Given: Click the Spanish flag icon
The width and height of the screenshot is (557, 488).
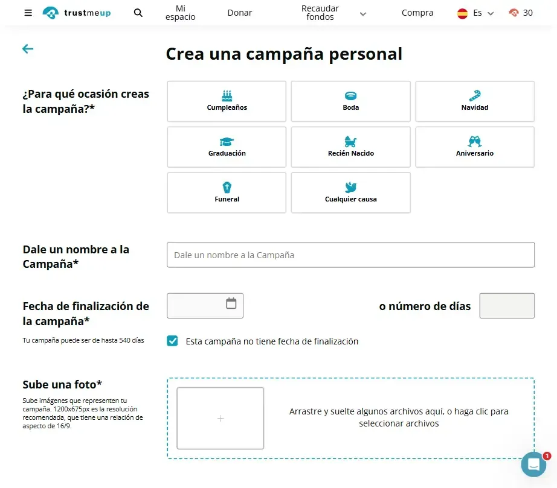Looking at the screenshot, I should 462,13.
